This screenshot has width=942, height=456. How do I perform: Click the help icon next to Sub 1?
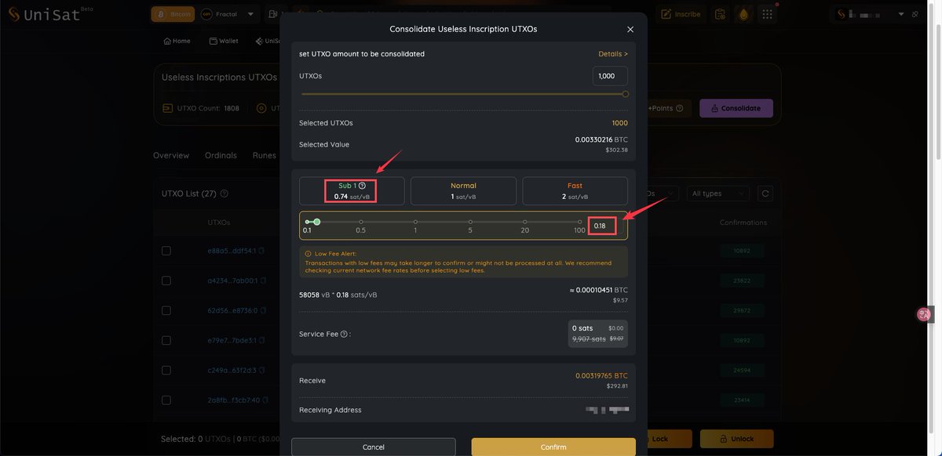click(362, 186)
